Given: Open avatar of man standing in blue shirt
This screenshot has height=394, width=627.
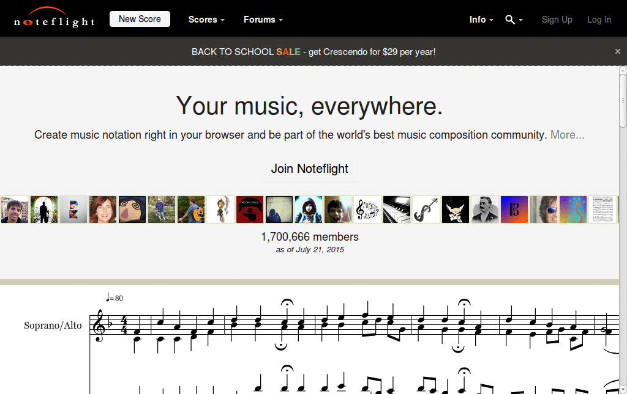Looking at the screenshot, I should tap(162, 210).
